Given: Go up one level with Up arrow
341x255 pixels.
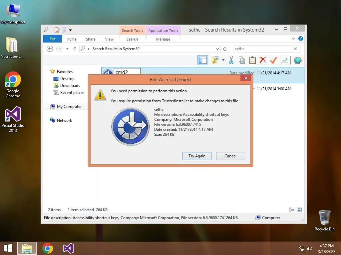Looking at the screenshot, I should coord(75,49).
